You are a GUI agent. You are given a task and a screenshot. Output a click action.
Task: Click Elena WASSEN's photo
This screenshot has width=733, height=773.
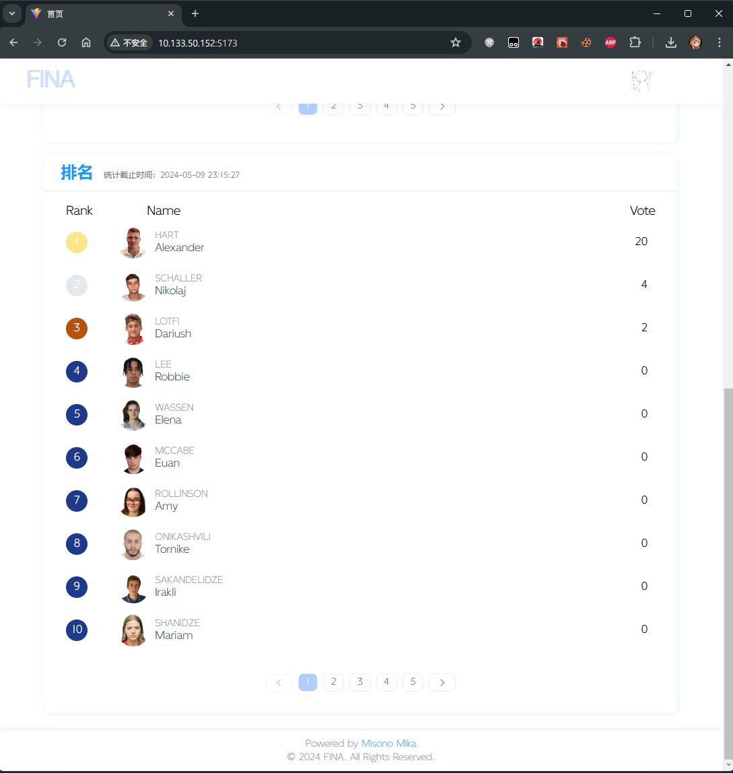(133, 415)
